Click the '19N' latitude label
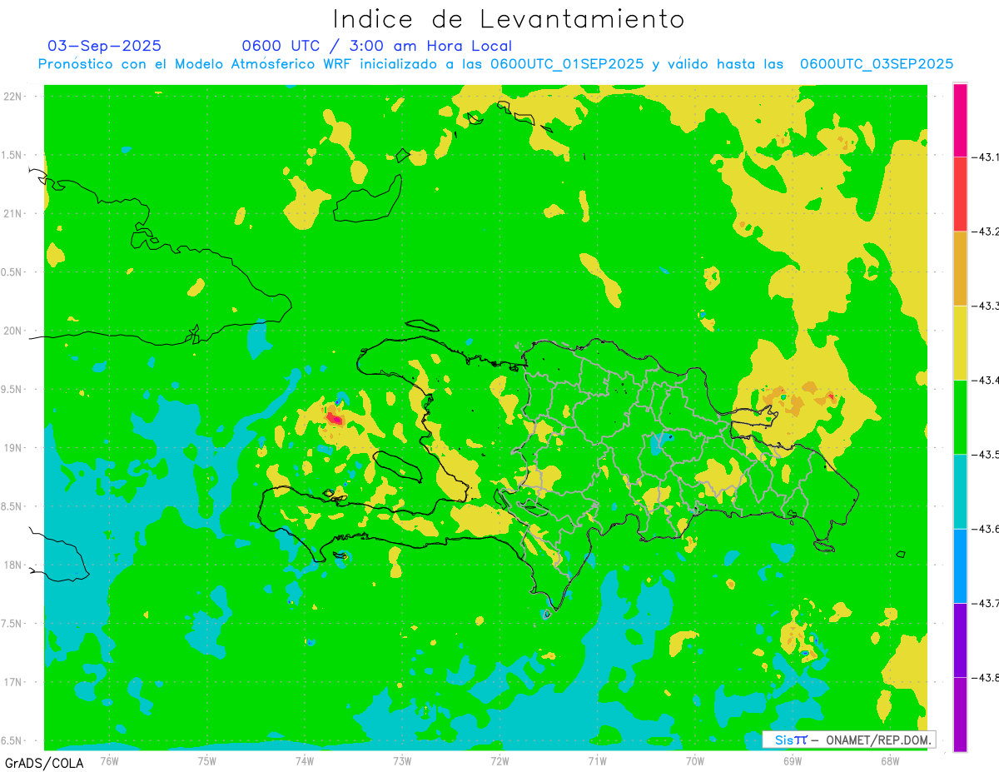The height and width of the screenshot is (772, 999). (x=14, y=447)
